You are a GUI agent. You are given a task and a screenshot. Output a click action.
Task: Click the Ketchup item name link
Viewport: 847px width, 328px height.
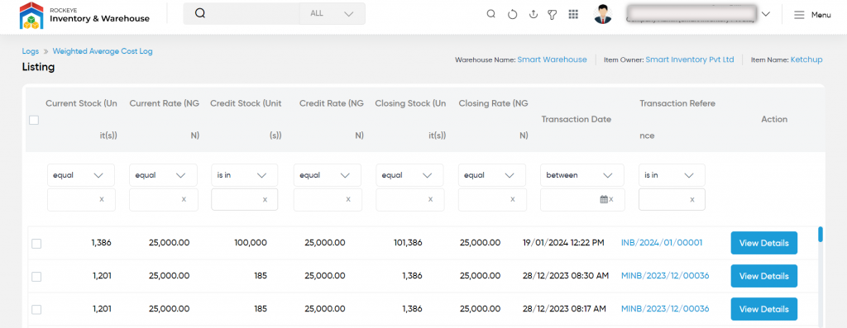(x=806, y=59)
